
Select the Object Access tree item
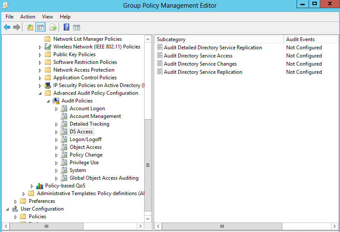(86, 147)
